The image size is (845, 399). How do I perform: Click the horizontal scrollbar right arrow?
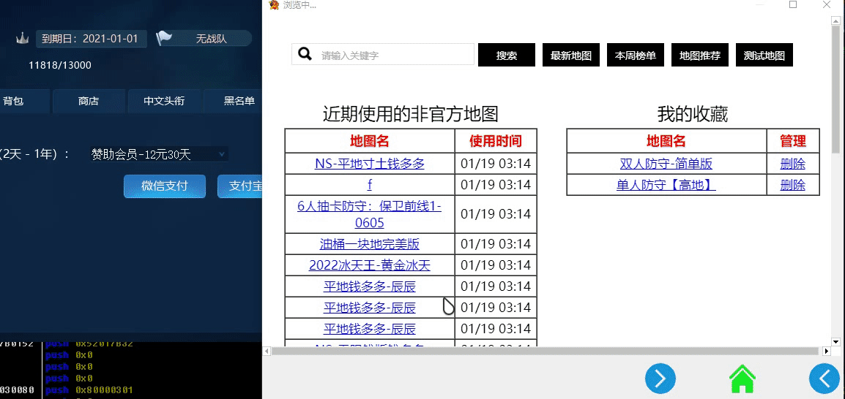tap(824, 351)
